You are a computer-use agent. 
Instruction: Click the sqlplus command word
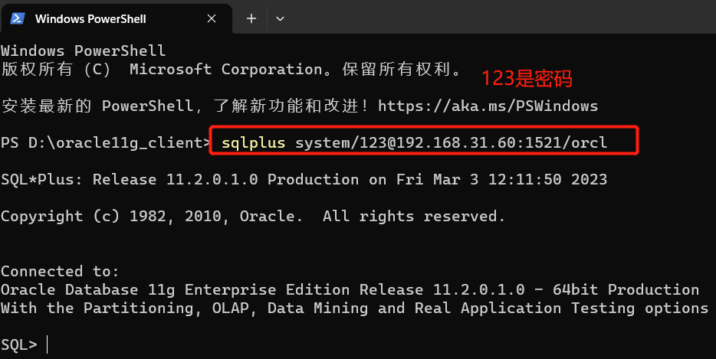pyautogui.click(x=254, y=143)
